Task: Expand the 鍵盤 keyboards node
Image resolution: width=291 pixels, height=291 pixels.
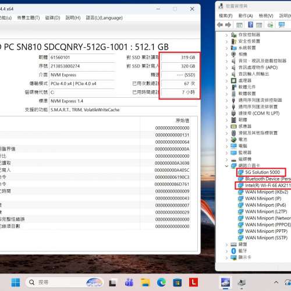Action: tap(226, 244)
